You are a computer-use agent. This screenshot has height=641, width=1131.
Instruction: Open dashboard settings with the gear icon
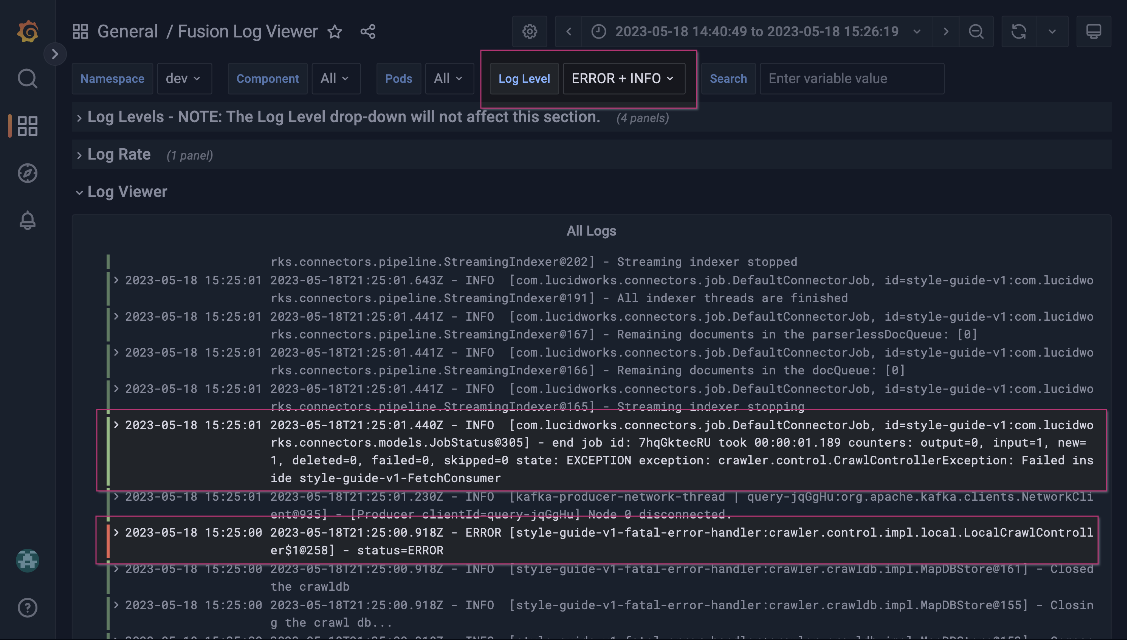(530, 31)
